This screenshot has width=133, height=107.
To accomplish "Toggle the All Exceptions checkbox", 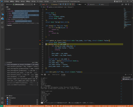I will pyautogui.click(x=7, y=98).
